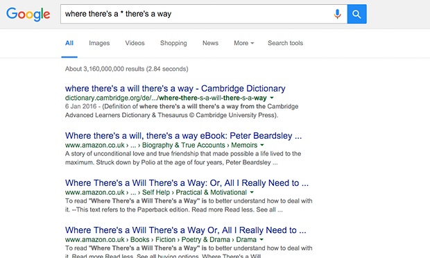Open fourth result under Poetry & Drama

click(x=186, y=230)
